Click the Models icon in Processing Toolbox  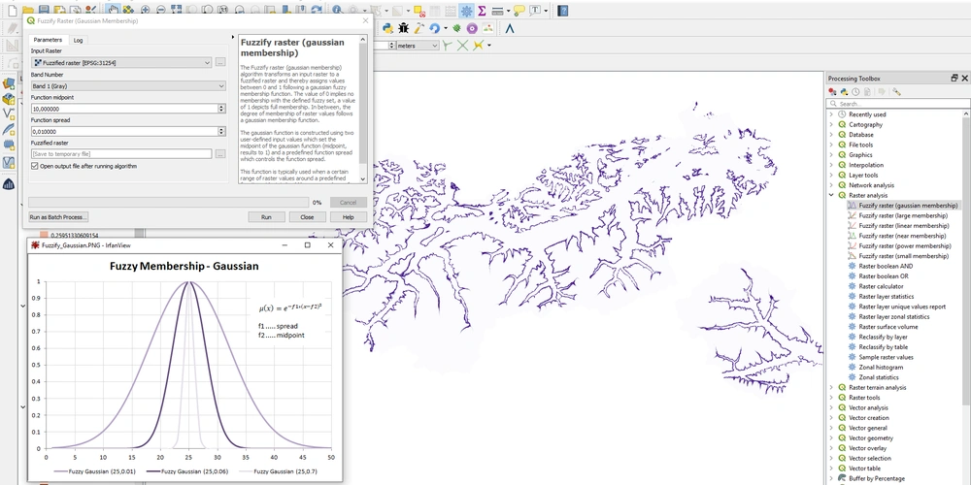pyautogui.click(x=832, y=91)
